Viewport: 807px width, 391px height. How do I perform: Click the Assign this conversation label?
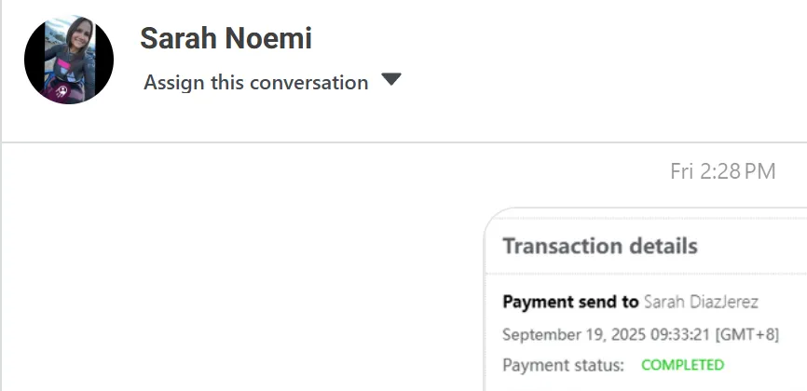pos(255,82)
